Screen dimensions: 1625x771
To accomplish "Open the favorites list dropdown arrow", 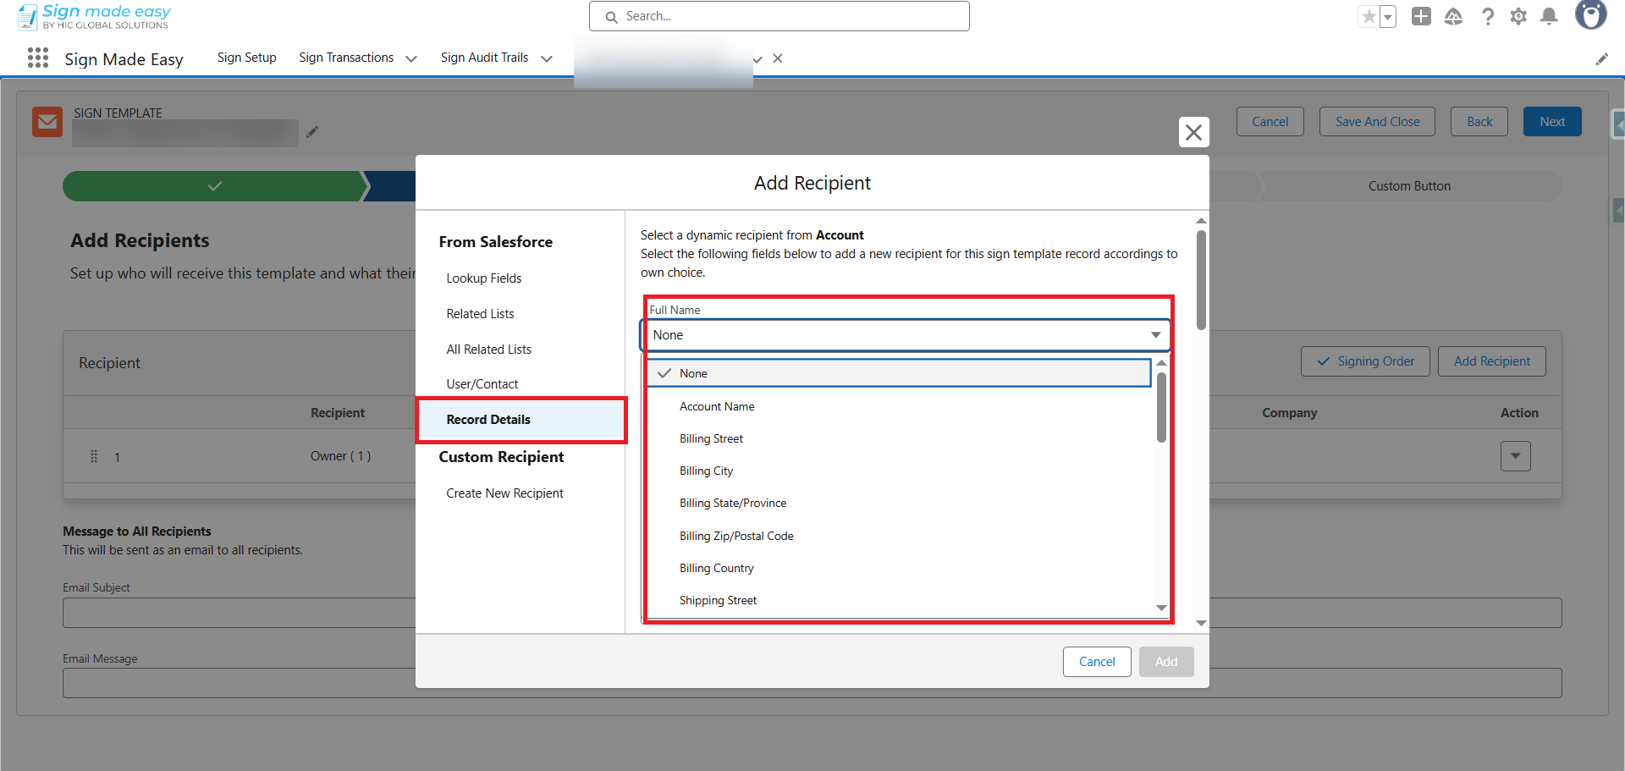I will [1388, 16].
